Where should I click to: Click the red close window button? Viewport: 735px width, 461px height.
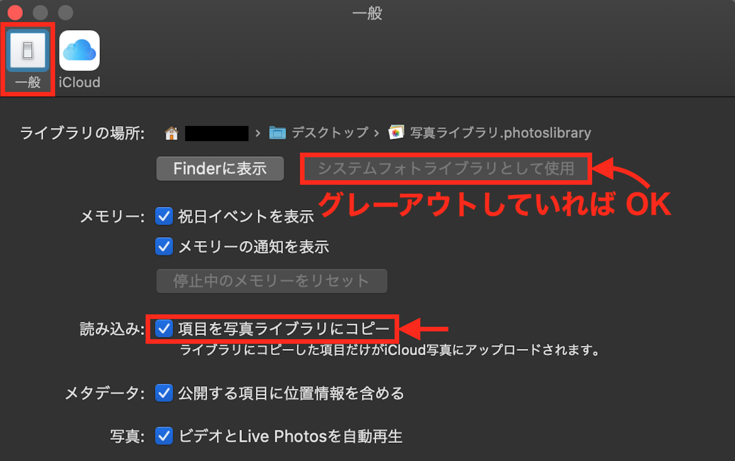[x=15, y=12]
